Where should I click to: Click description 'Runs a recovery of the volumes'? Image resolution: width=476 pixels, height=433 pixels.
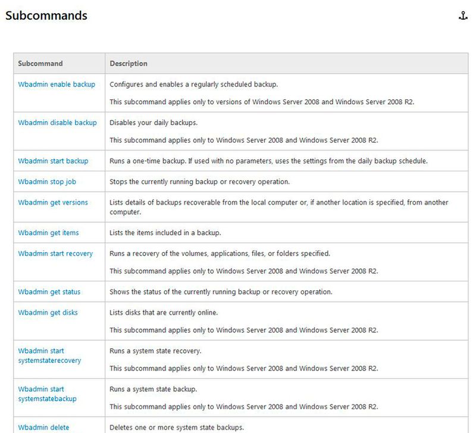(220, 253)
